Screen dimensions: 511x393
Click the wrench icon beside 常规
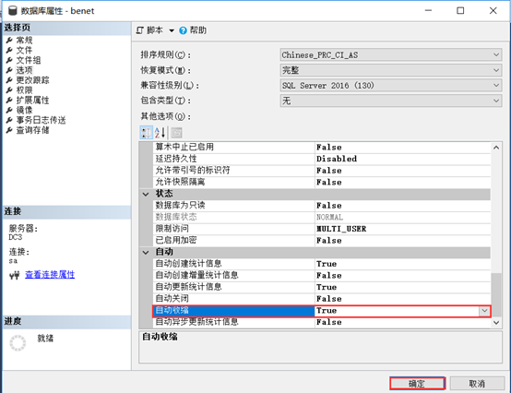[9, 41]
